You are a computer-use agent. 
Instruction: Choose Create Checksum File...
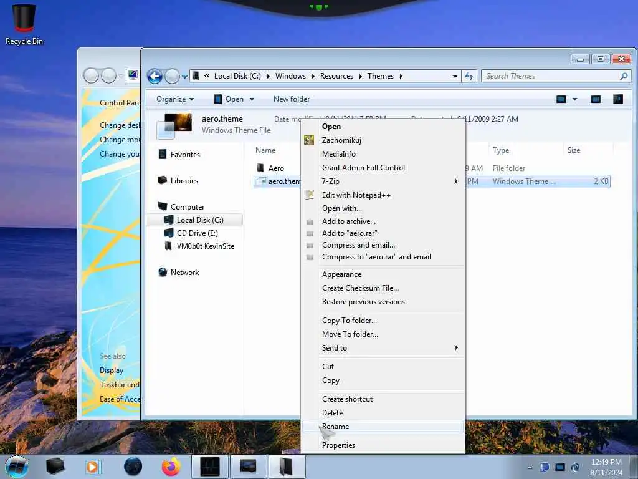pyautogui.click(x=383, y=288)
